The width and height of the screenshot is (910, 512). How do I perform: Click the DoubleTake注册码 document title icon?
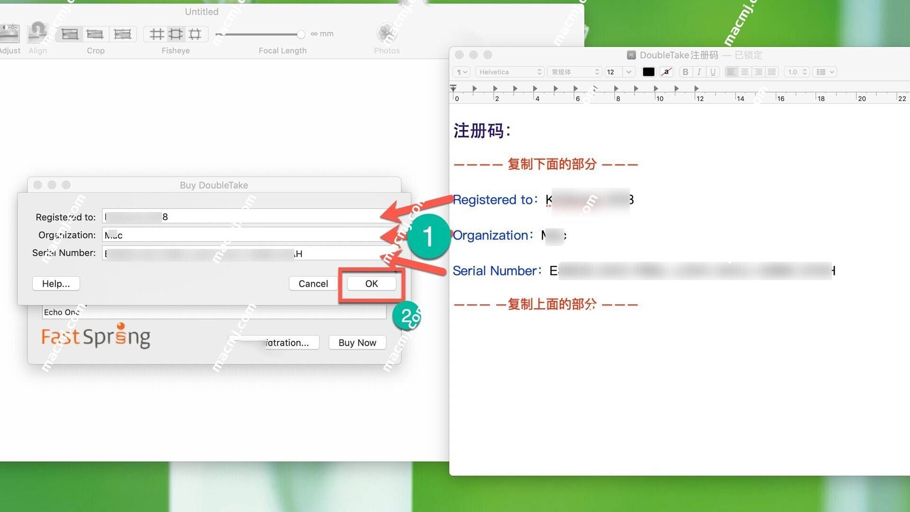click(631, 55)
